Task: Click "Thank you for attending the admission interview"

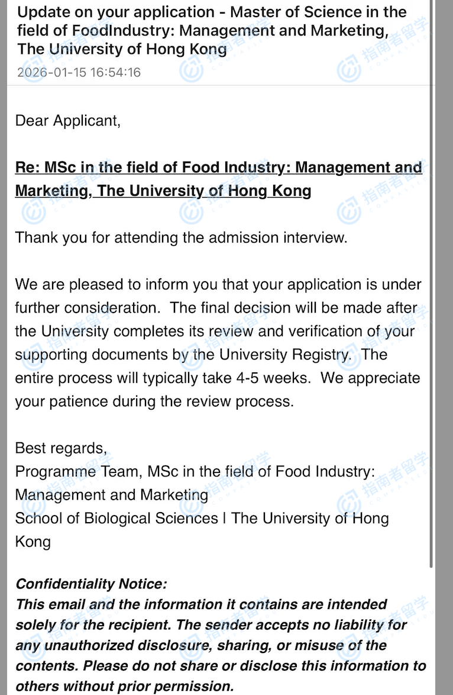Action: coord(181,237)
